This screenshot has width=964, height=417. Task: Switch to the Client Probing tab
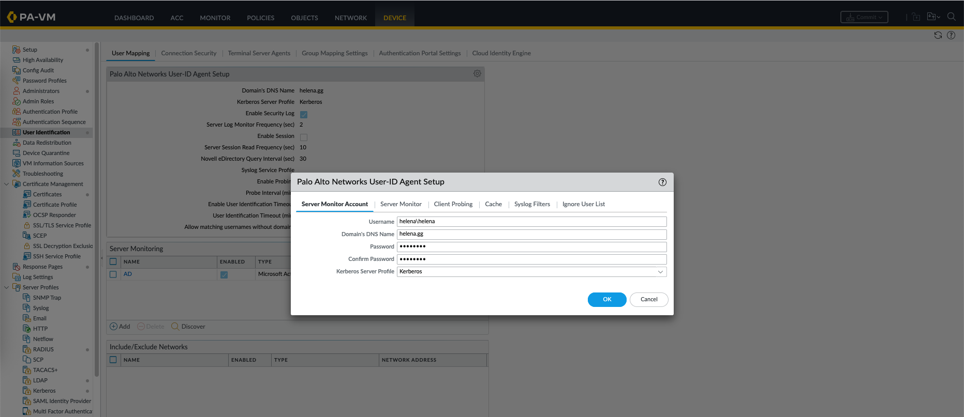pyautogui.click(x=453, y=204)
